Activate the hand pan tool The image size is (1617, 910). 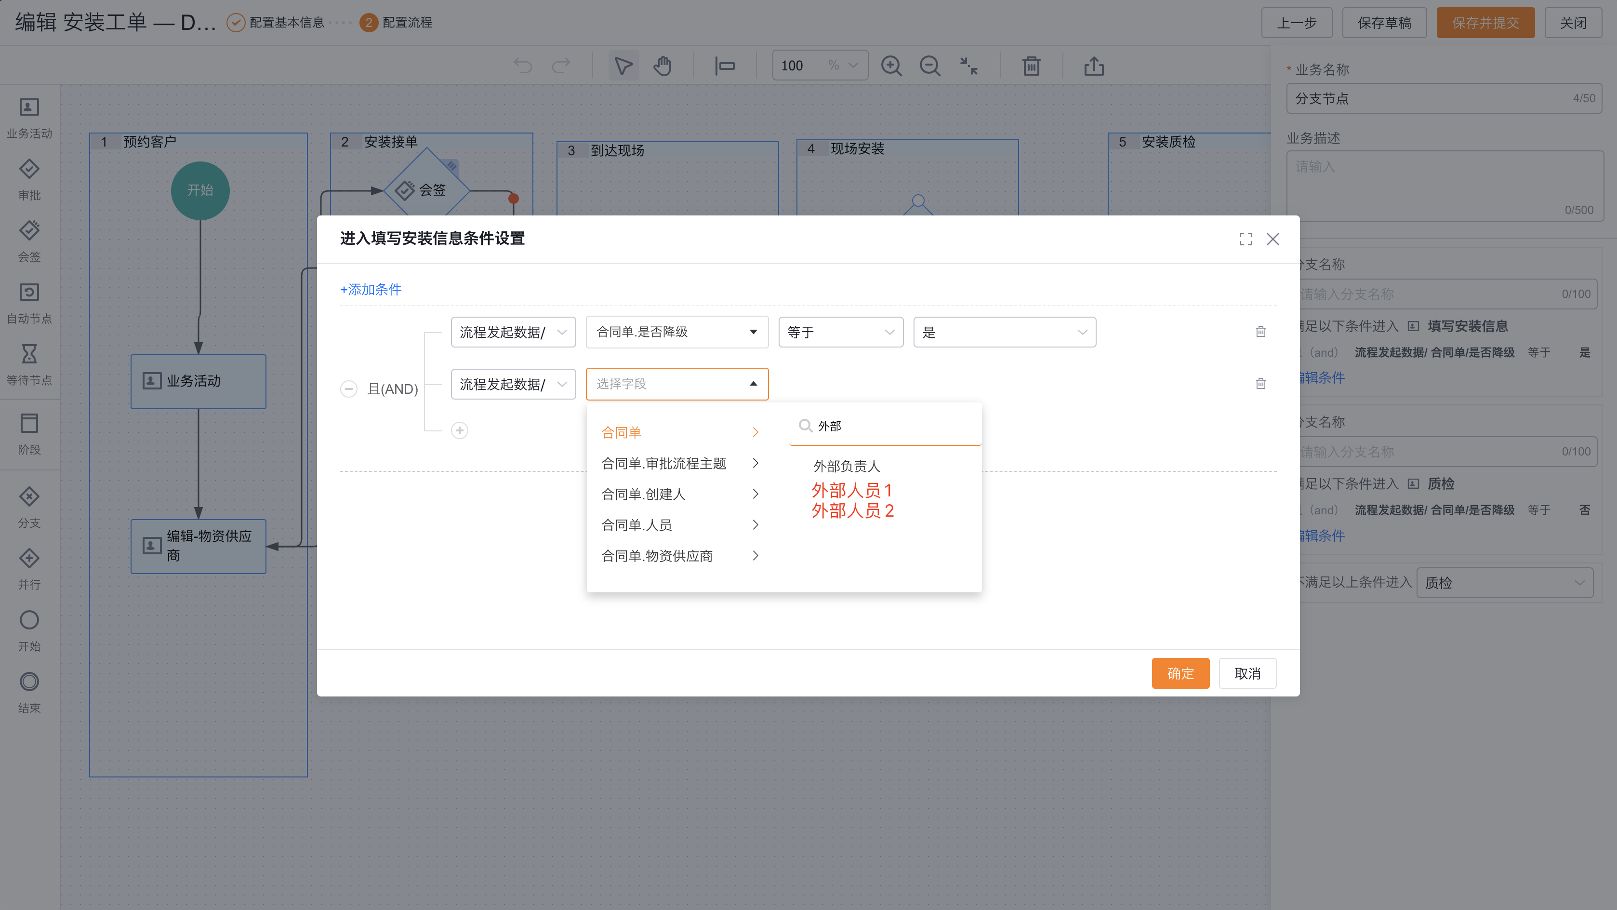662,65
